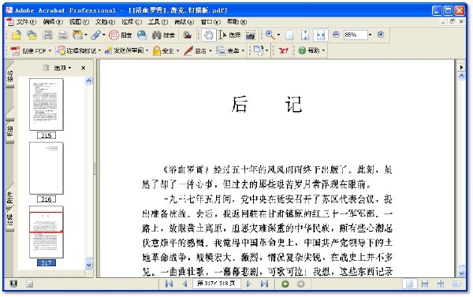Open the 文件 menu
The height and width of the screenshot is (297, 473).
pyautogui.click(x=26, y=22)
